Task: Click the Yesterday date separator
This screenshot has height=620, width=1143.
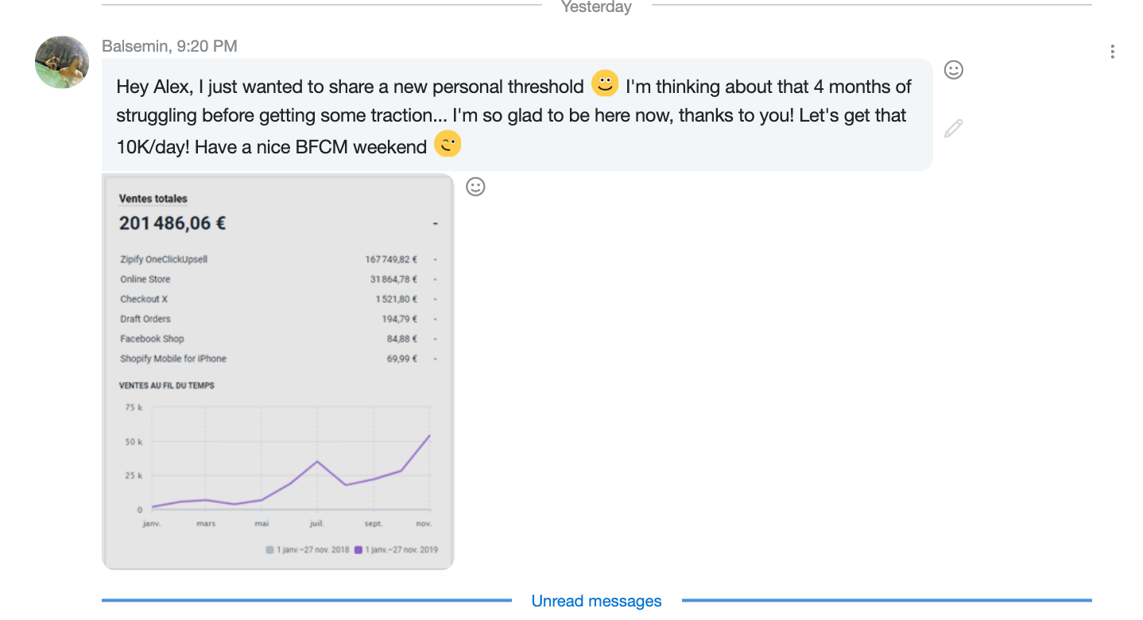Action: click(x=596, y=7)
